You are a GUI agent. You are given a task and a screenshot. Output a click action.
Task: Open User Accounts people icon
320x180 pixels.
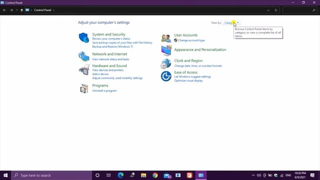[166, 38]
